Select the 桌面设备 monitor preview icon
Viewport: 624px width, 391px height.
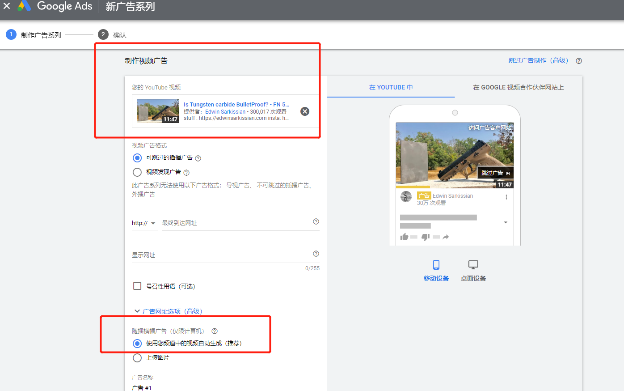473,265
